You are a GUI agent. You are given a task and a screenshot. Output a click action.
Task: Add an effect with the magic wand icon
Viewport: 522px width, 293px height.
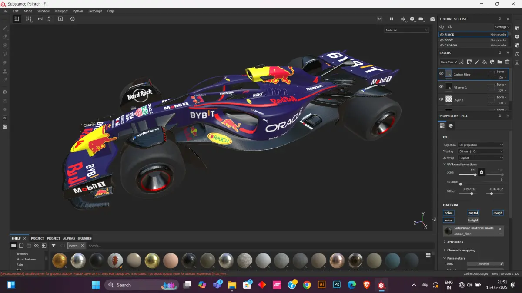click(462, 62)
